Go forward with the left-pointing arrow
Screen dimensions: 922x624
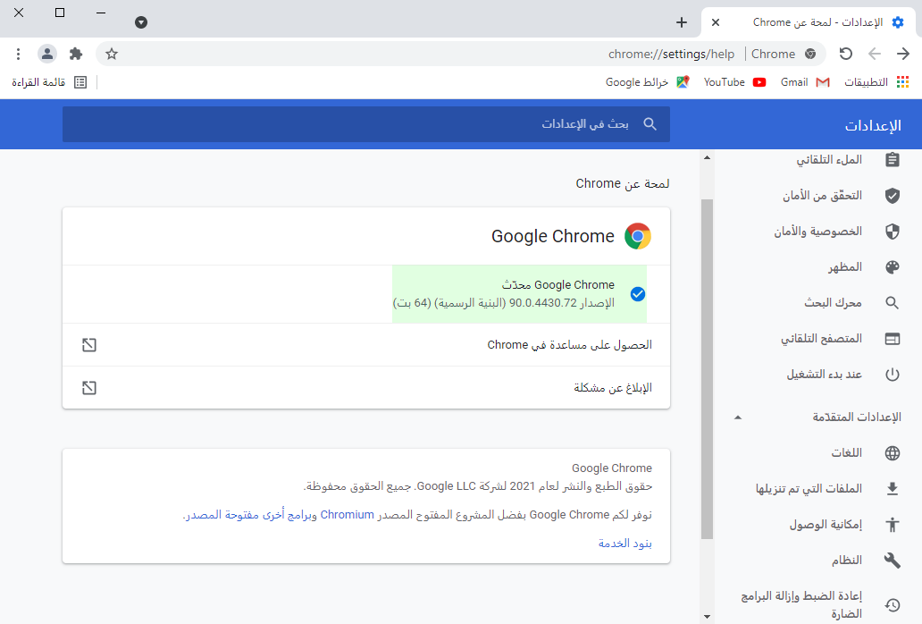(x=875, y=55)
